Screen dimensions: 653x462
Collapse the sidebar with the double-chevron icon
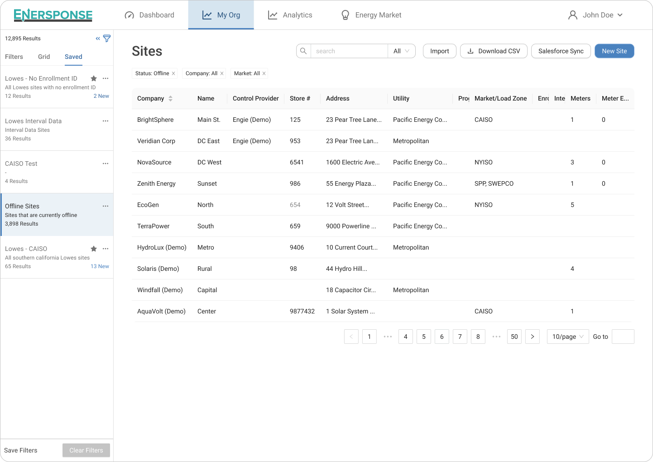click(97, 38)
